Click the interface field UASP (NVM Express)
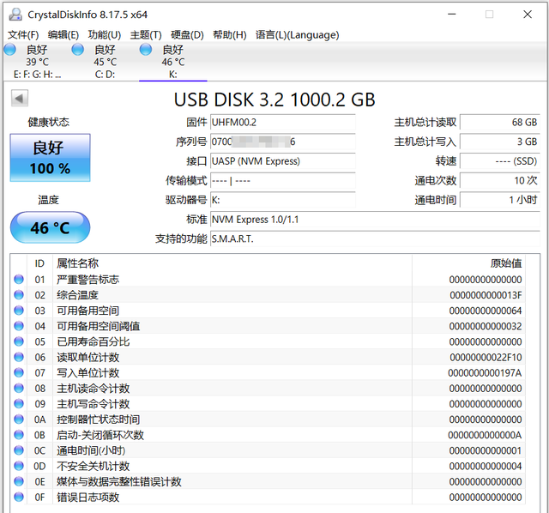Viewport: 549px width, 513px height. (x=282, y=161)
